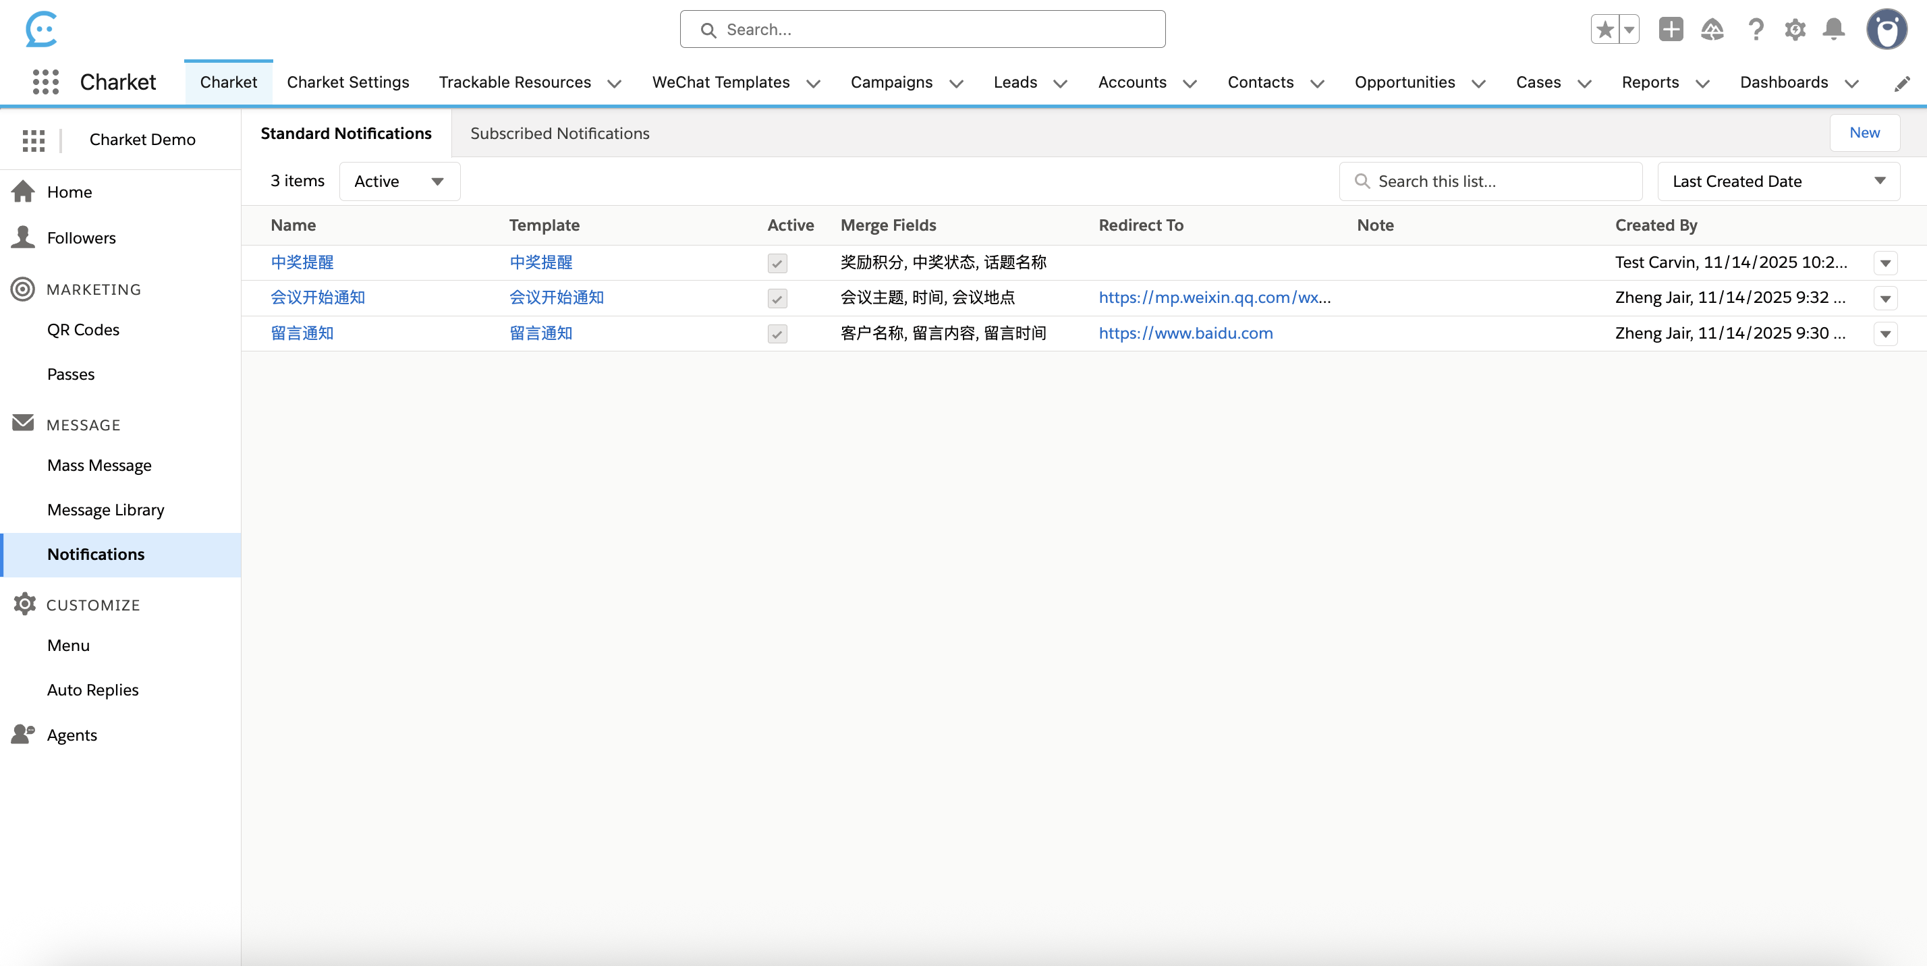Open the WeChat Templates menu
Screen dimensions: 1927x966
pyautogui.click(x=721, y=82)
